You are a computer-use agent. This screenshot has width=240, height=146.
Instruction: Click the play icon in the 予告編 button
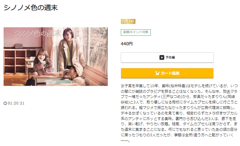(x=162, y=58)
